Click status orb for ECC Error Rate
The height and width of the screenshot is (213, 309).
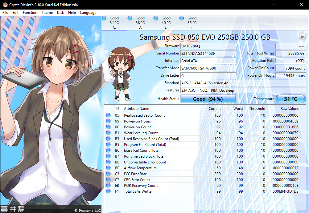coord(108,174)
